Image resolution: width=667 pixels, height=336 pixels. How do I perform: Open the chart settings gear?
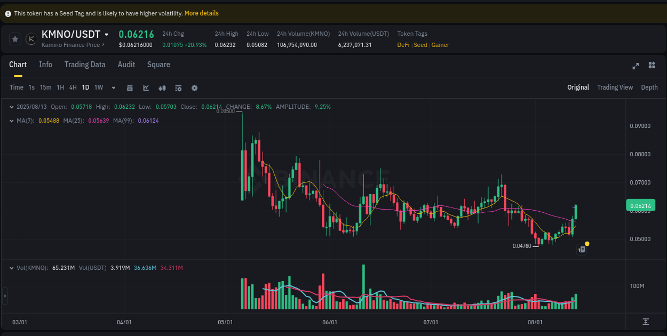coord(194,87)
